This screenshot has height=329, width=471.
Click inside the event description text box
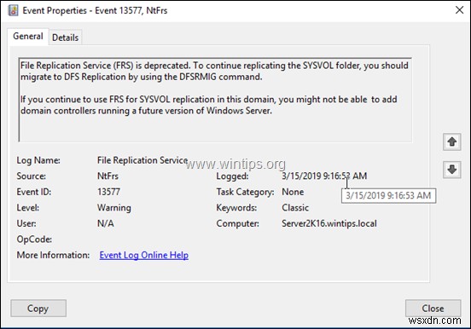click(x=215, y=100)
